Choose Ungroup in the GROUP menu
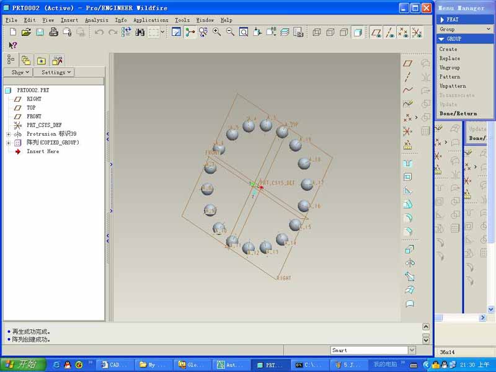Image resolution: width=496 pixels, height=372 pixels. [449, 68]
